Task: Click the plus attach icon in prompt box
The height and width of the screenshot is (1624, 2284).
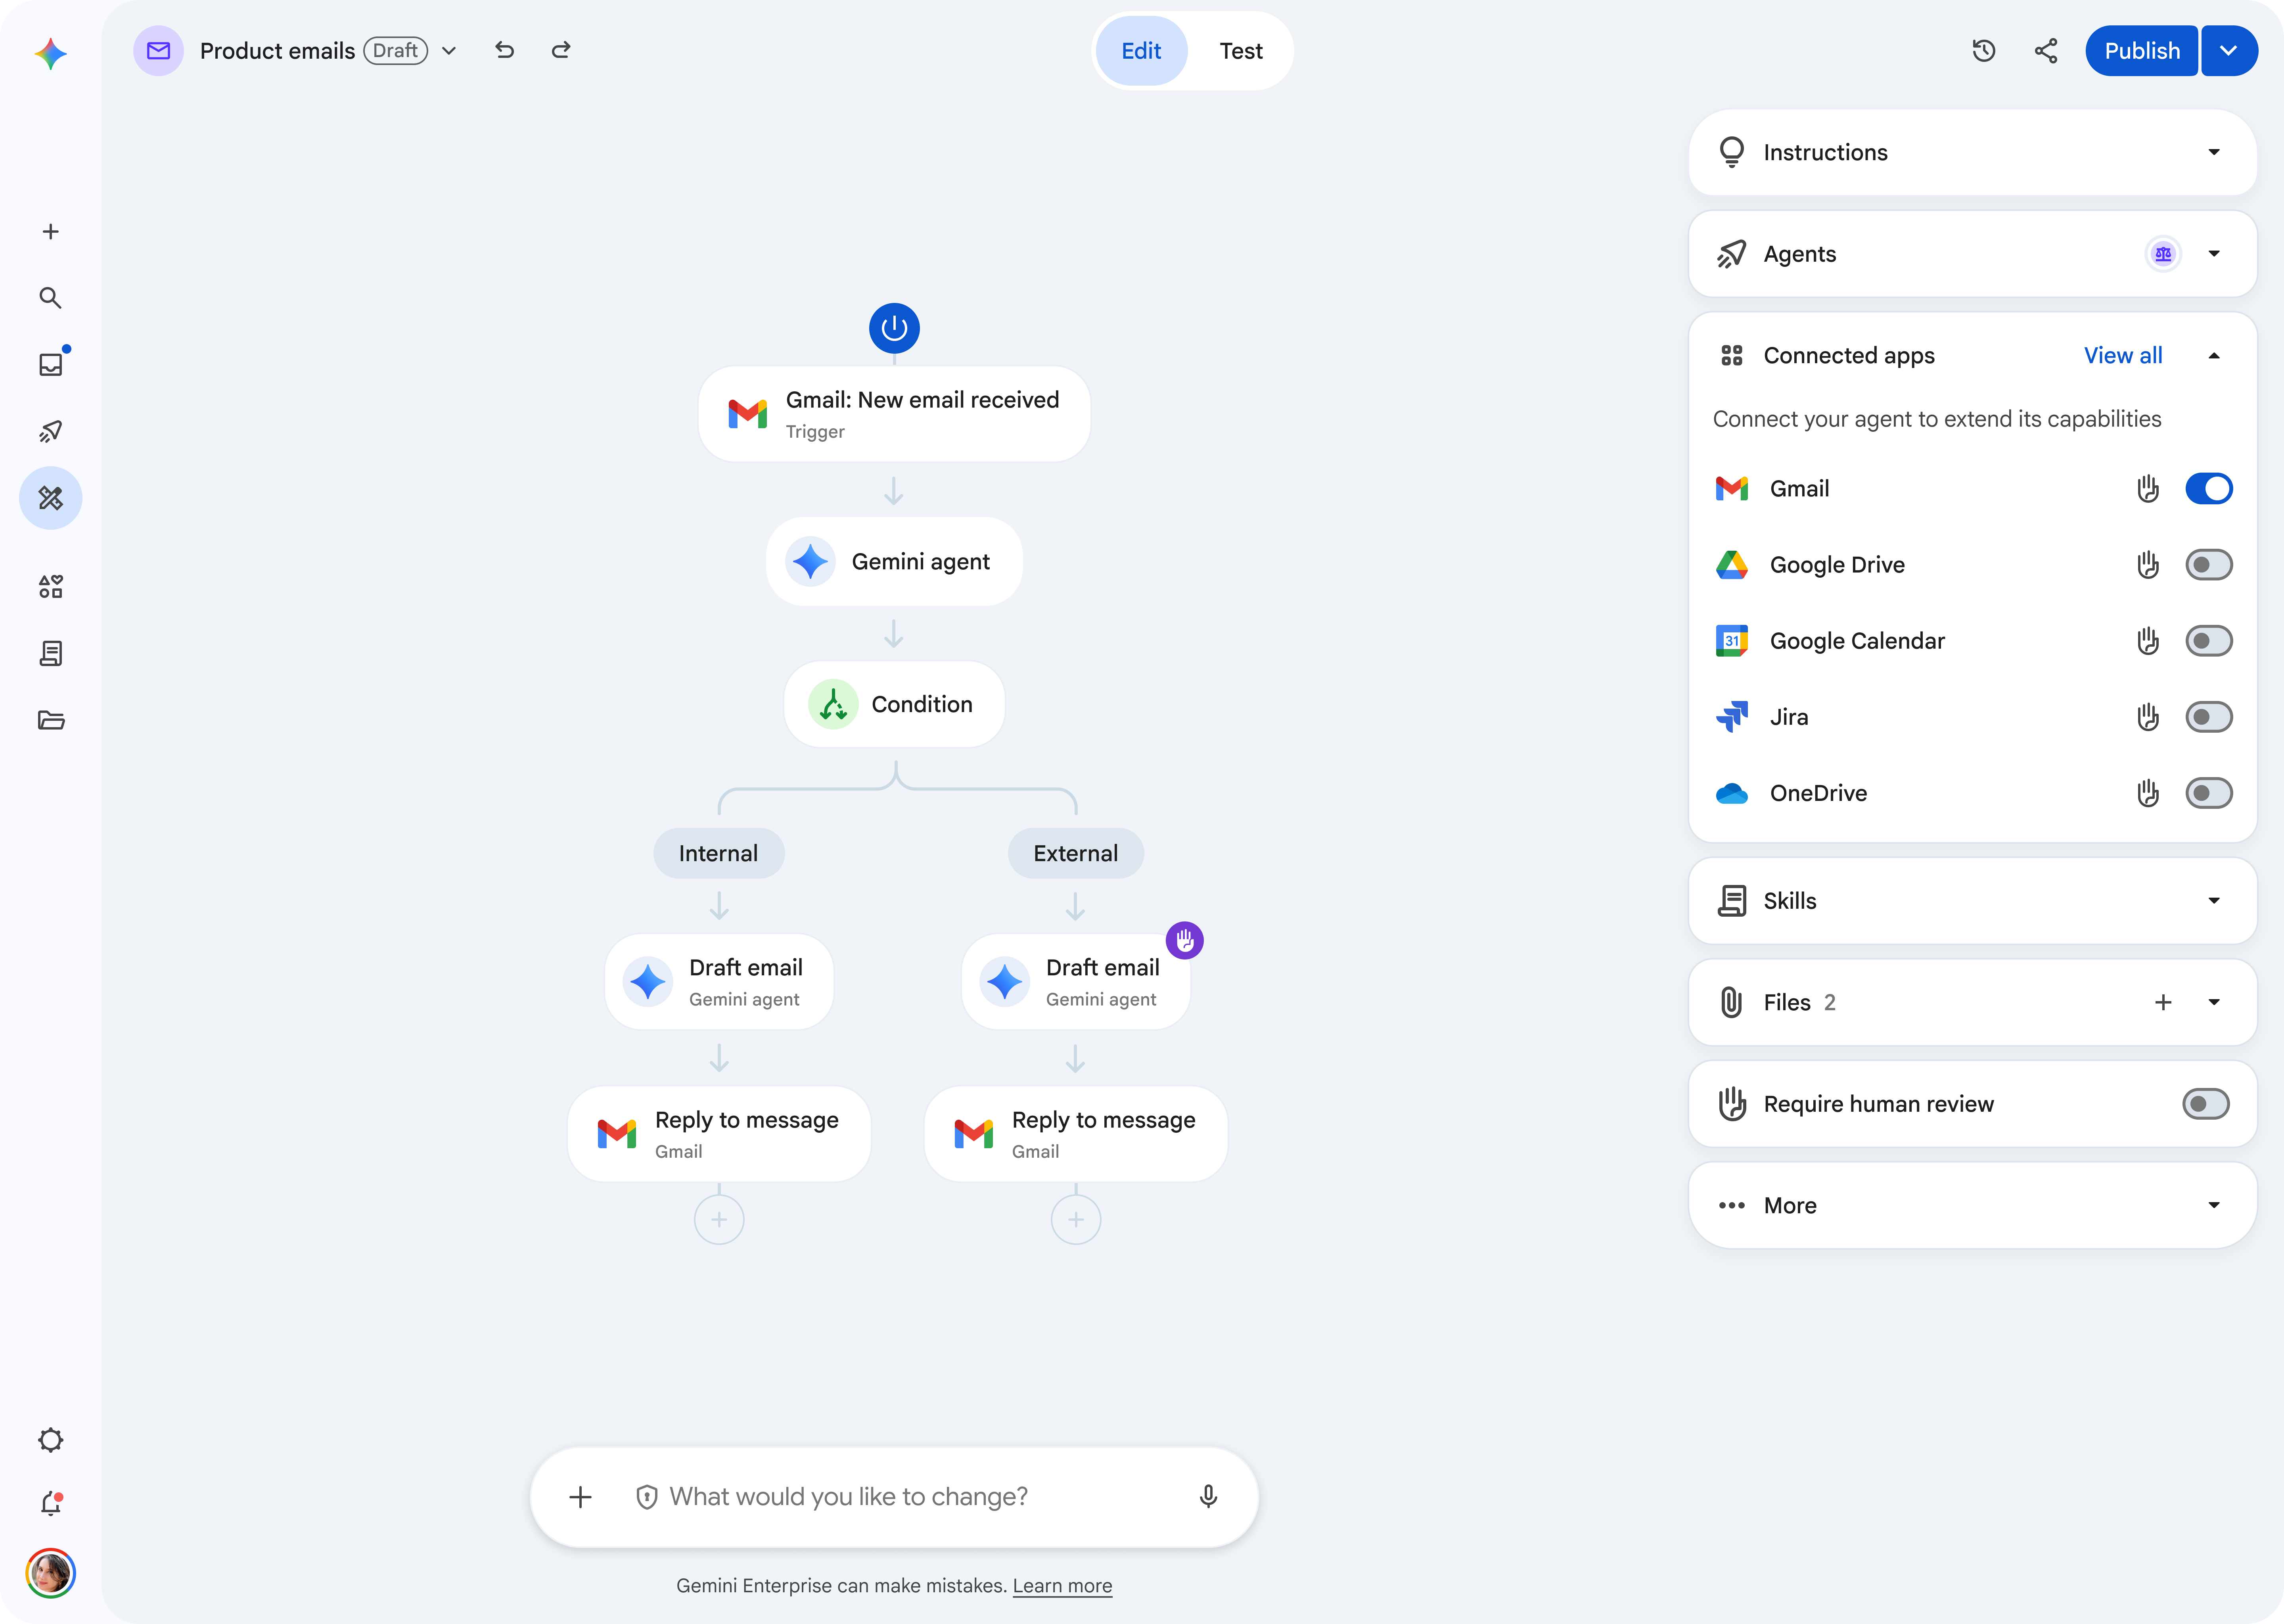Action: (581, 1497)
